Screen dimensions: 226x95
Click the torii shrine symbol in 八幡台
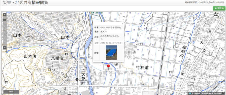pyautogui.click(x=67, y=54)
